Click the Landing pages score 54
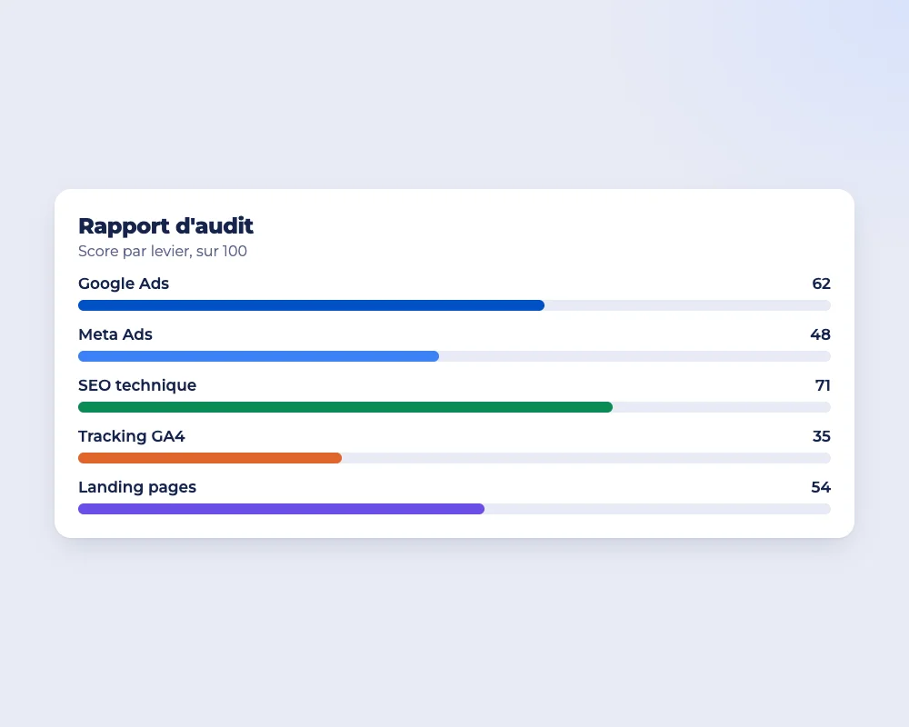Screen dimensions: 909x727 click(x=821, y=488)
